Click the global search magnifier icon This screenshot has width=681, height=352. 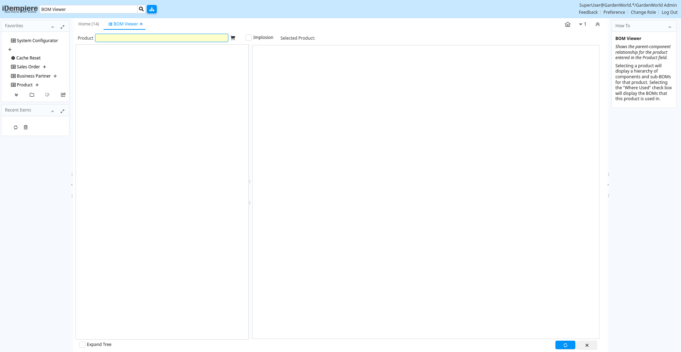(x=141, y=9)
